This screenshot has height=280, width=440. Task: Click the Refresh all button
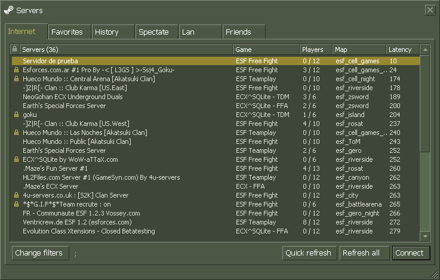pyautogui.click(x=364, y=253)
